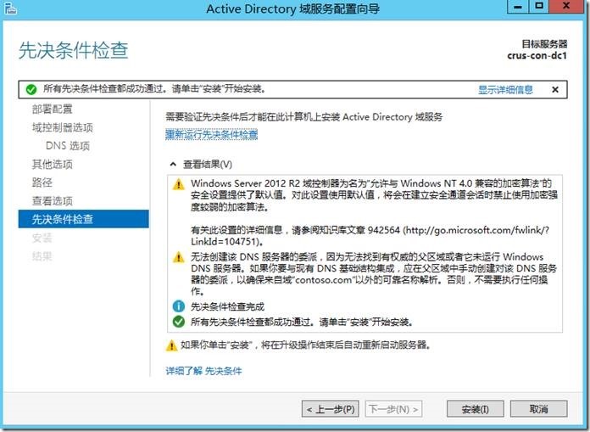Click warning icon for Windows NT 4.0 encryption message
590x432 pixels.
pyautogui.click(x=178, y=184)
